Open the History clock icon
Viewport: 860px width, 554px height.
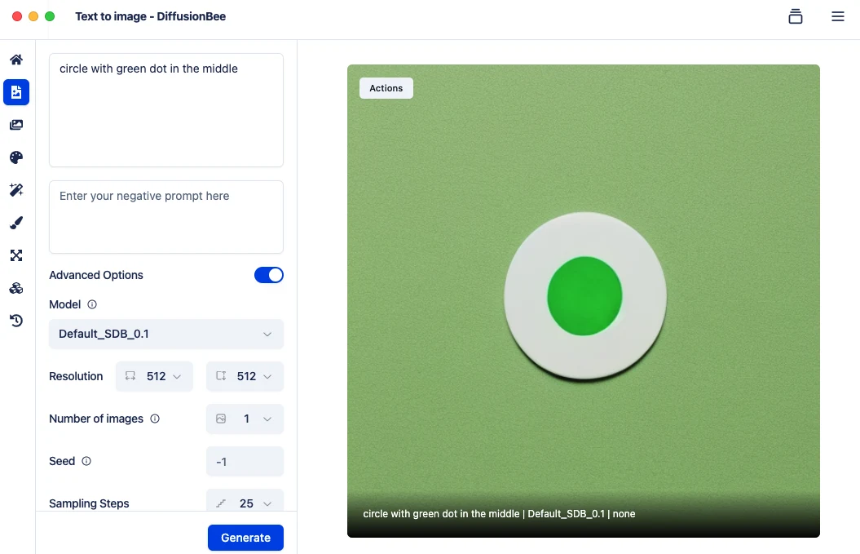click(x=16, y=321)
